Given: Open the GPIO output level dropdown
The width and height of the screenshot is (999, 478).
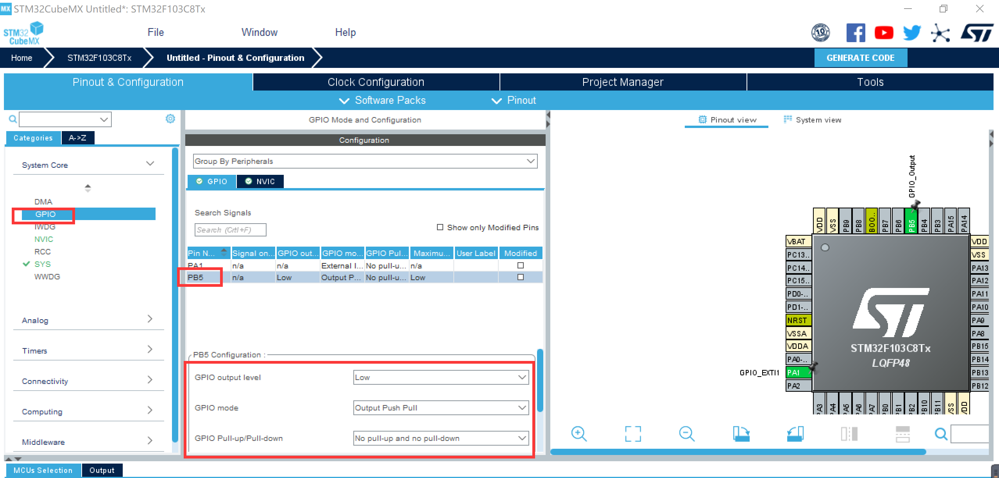Looking at the screenshot, I should coord(441,377).
